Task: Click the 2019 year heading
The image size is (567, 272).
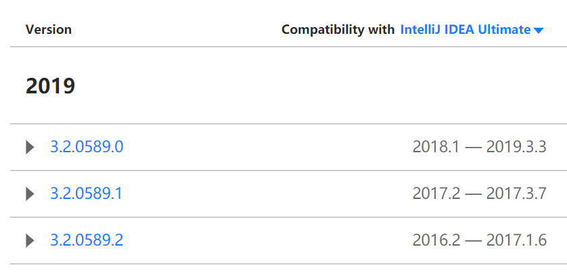Action: click(x=50, y=86)
